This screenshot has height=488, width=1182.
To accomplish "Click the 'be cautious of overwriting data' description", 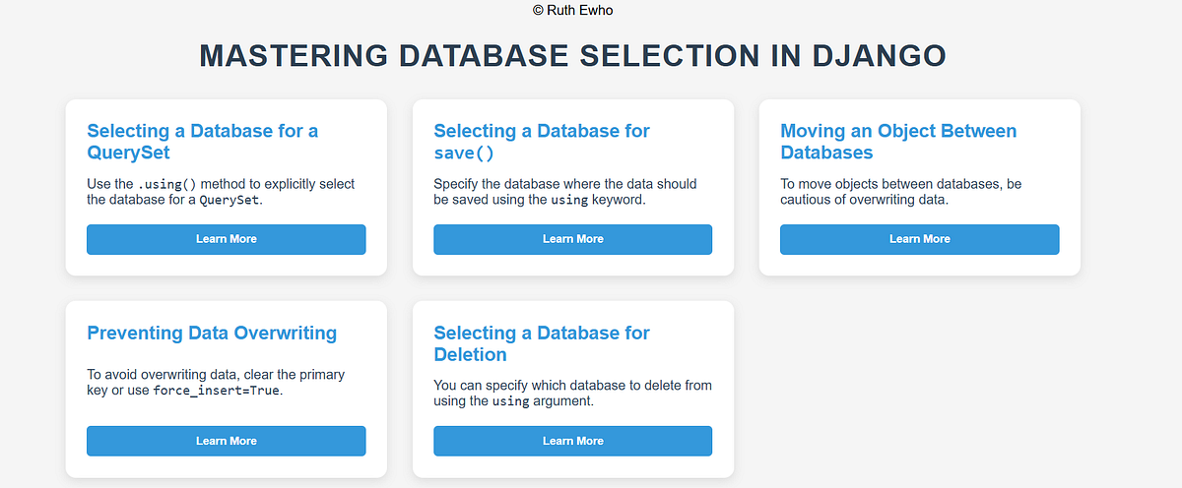I will (901, 192).
